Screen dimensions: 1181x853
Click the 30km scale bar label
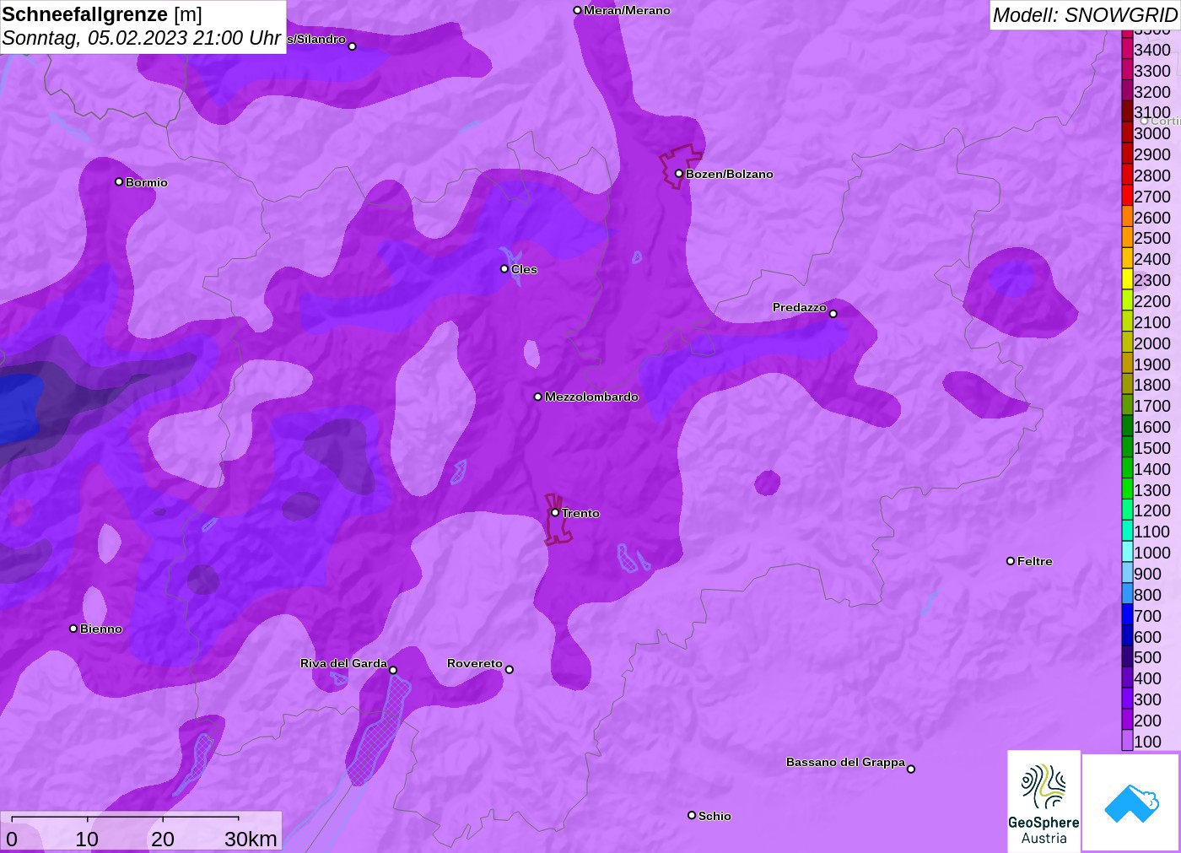tap(251, 839)
